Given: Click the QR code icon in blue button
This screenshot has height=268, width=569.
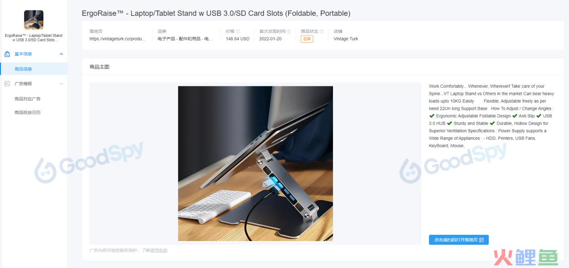Looking at the screenshot, I should click(481, 240).
